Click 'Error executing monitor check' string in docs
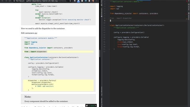This screenshot has height=107, width=190. (76, 20)
